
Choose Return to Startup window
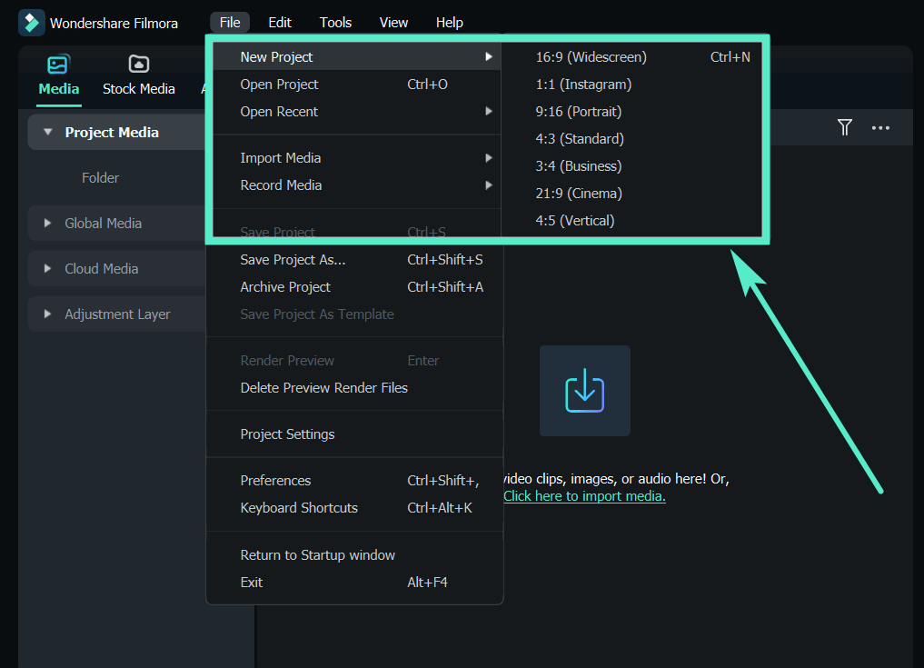(x=354, y=554)
